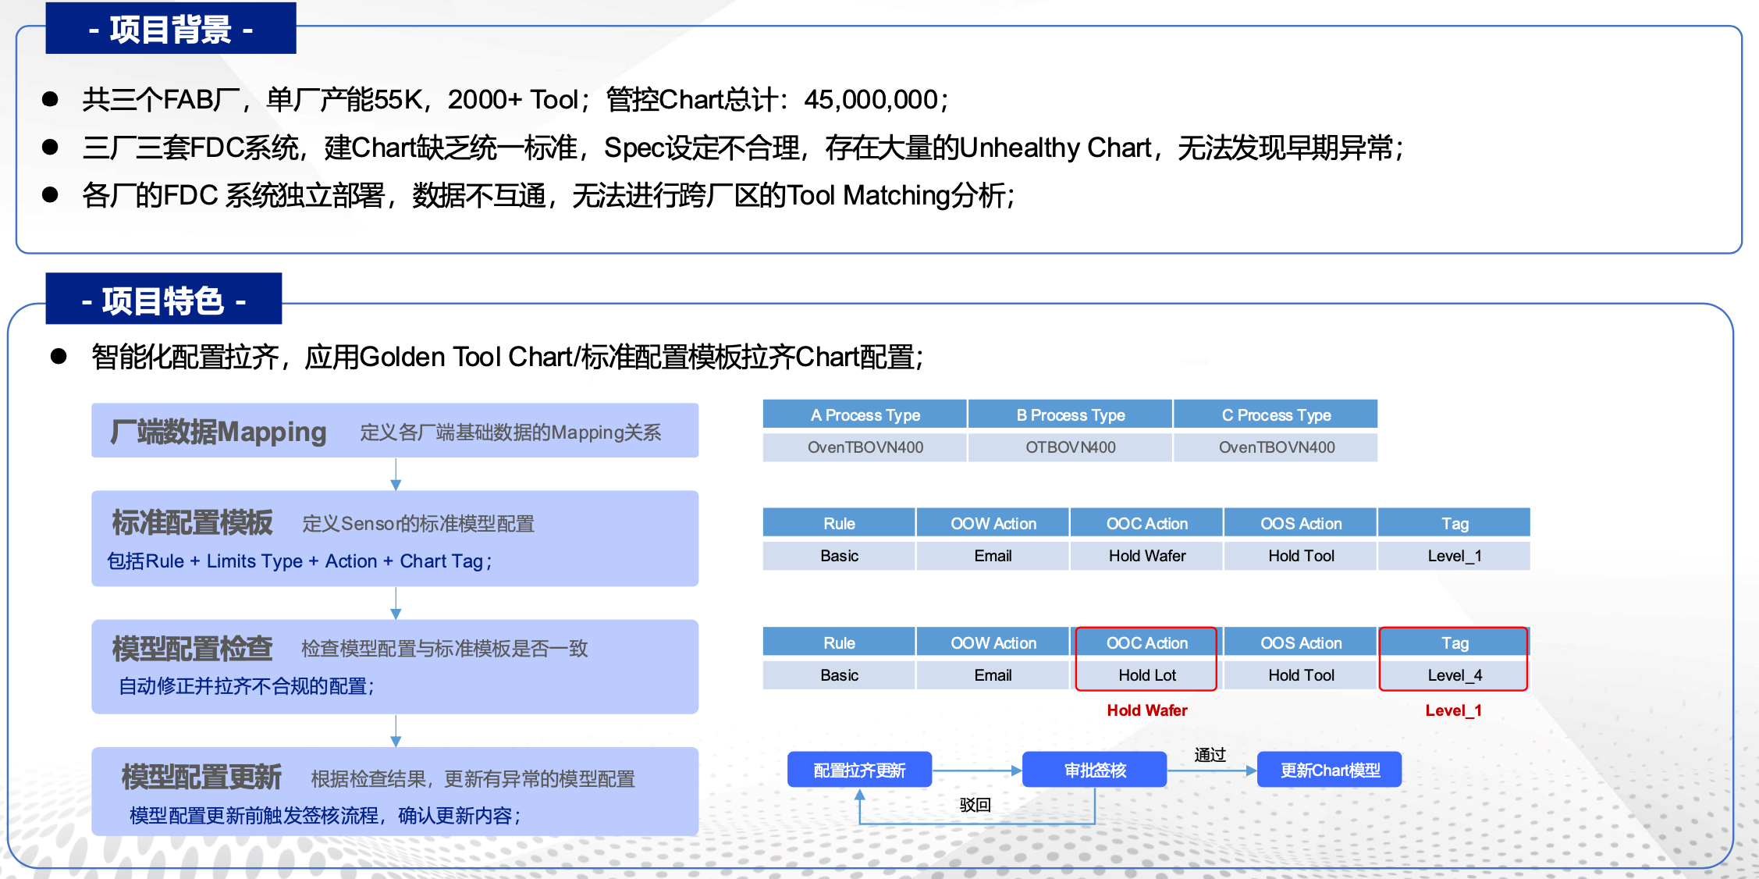Click the Hold Wafer cell under OOC Action
Image resolution: width=1759 pixels, height=879 pixels.
coord(1146,556)
